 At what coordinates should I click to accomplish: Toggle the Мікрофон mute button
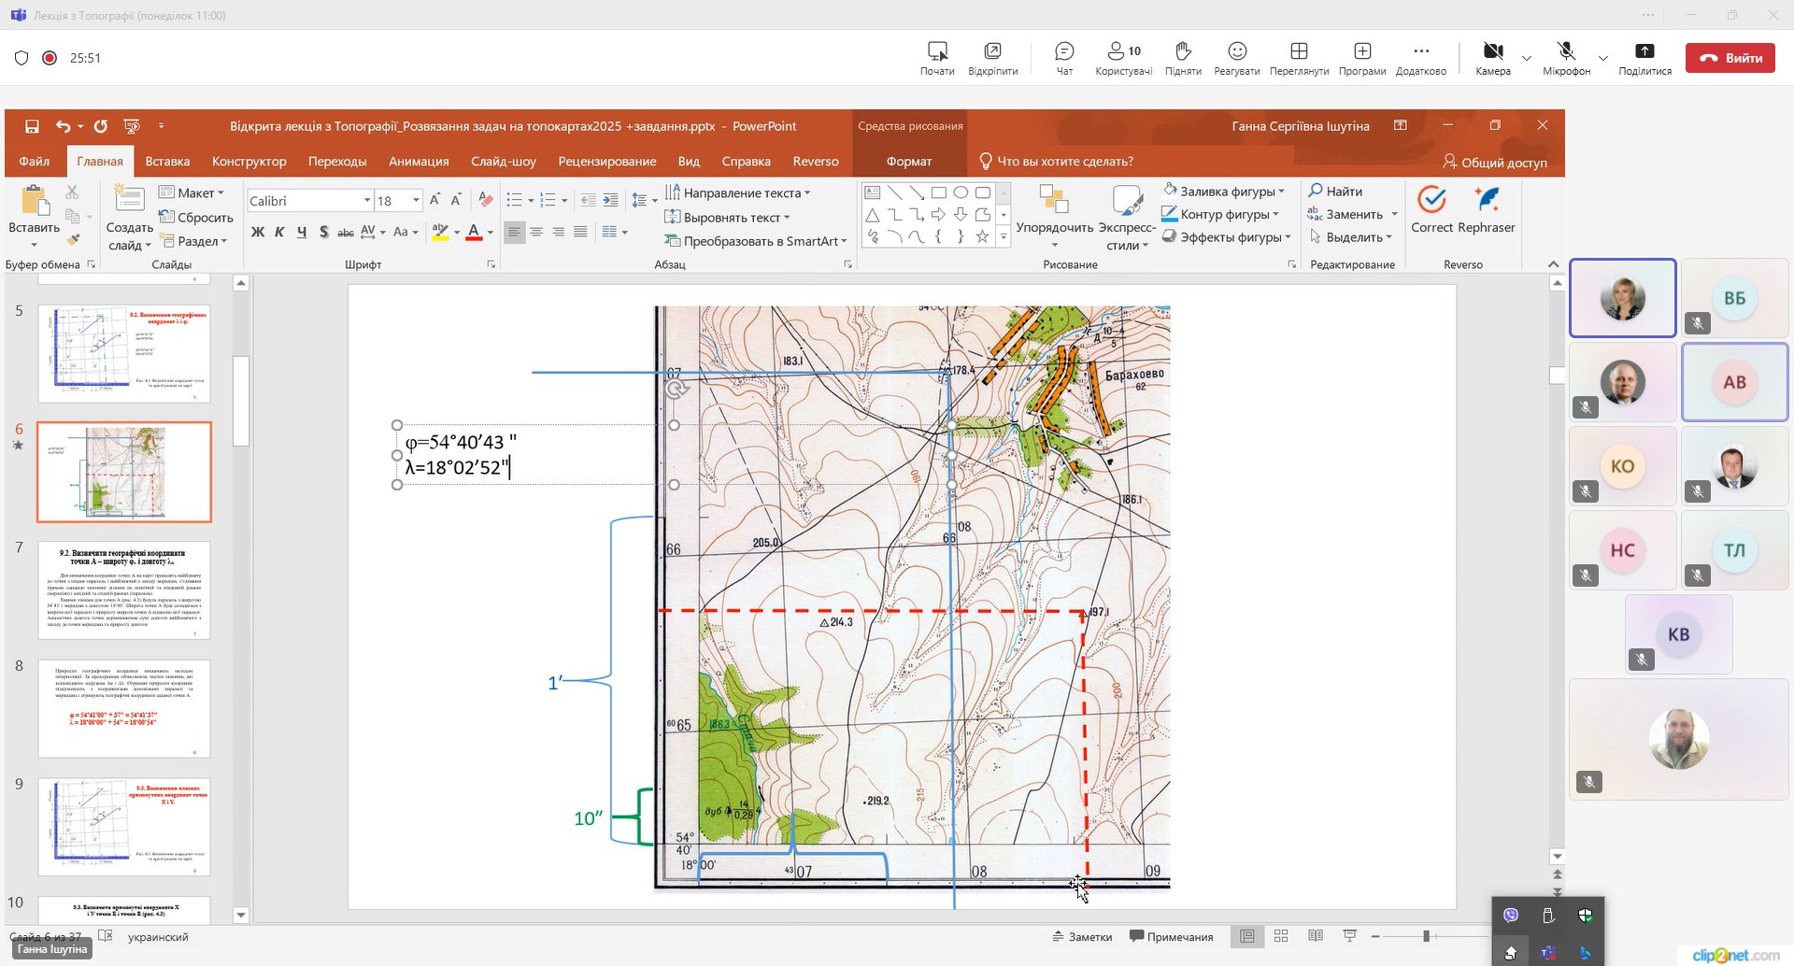[x=1566, y=57]
